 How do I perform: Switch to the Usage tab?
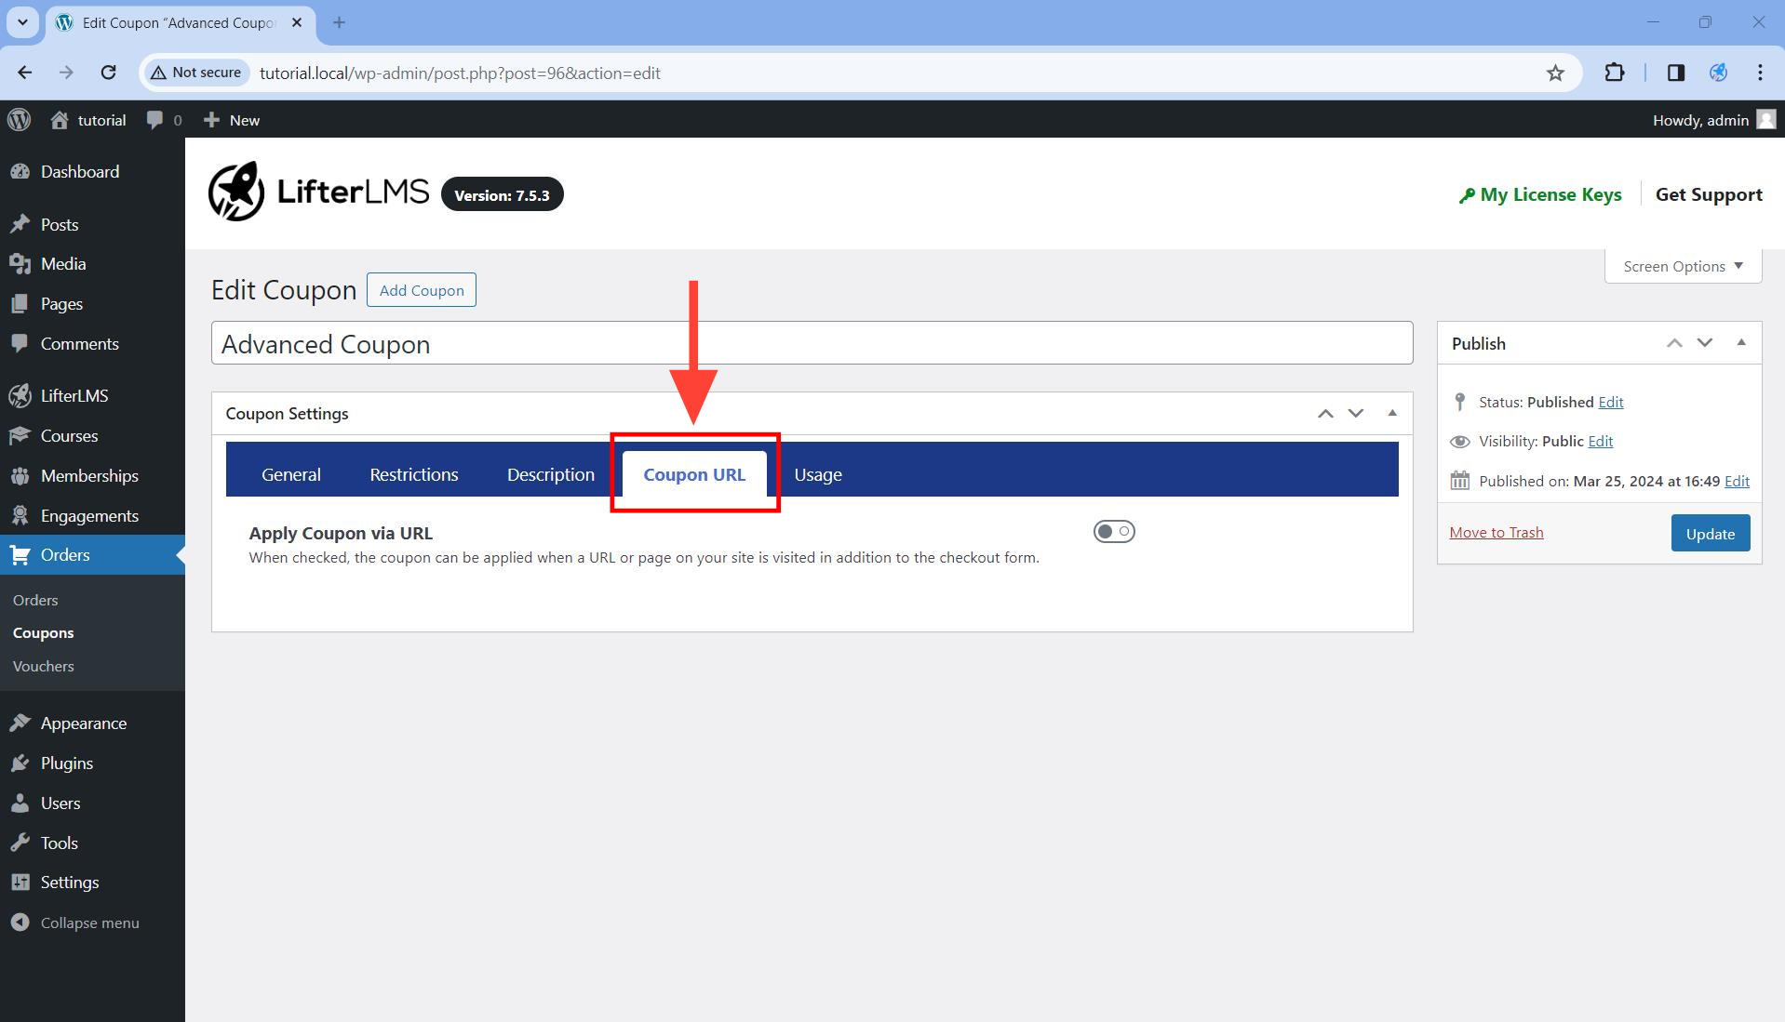tap(818, 474)
